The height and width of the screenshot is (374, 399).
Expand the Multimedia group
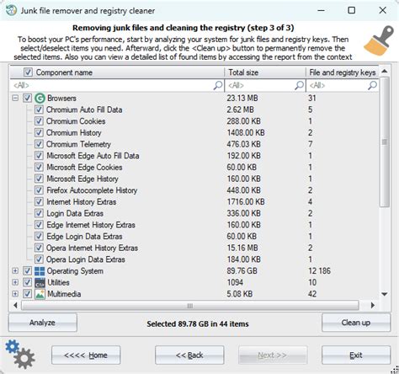pyautogui.click(x=15, y=294)
